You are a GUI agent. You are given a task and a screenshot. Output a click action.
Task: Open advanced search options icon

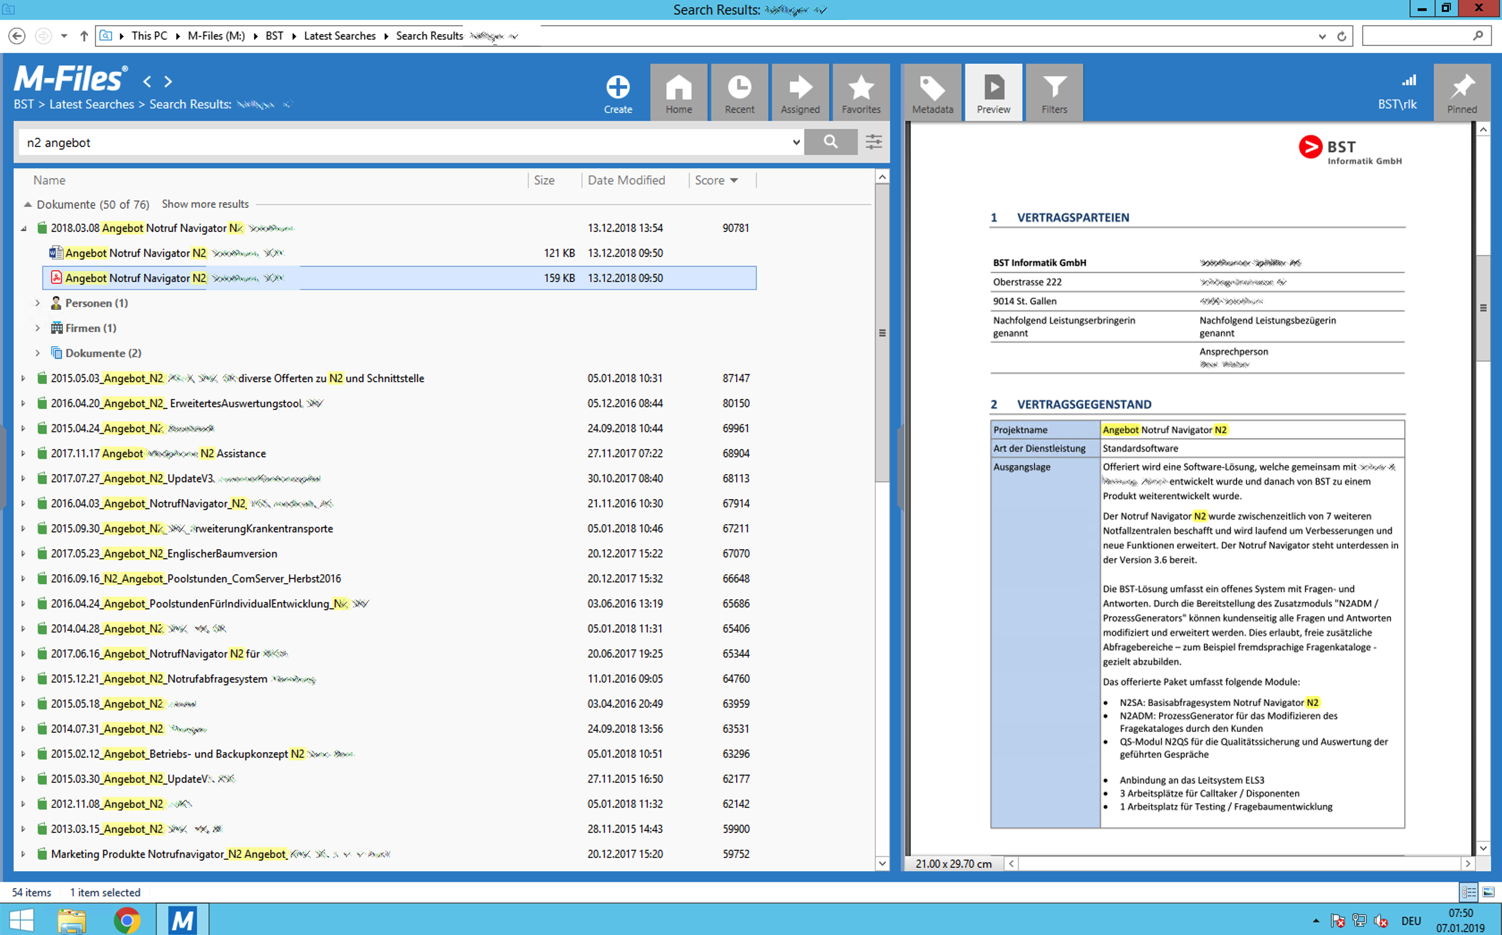click(x=874, y=142)
